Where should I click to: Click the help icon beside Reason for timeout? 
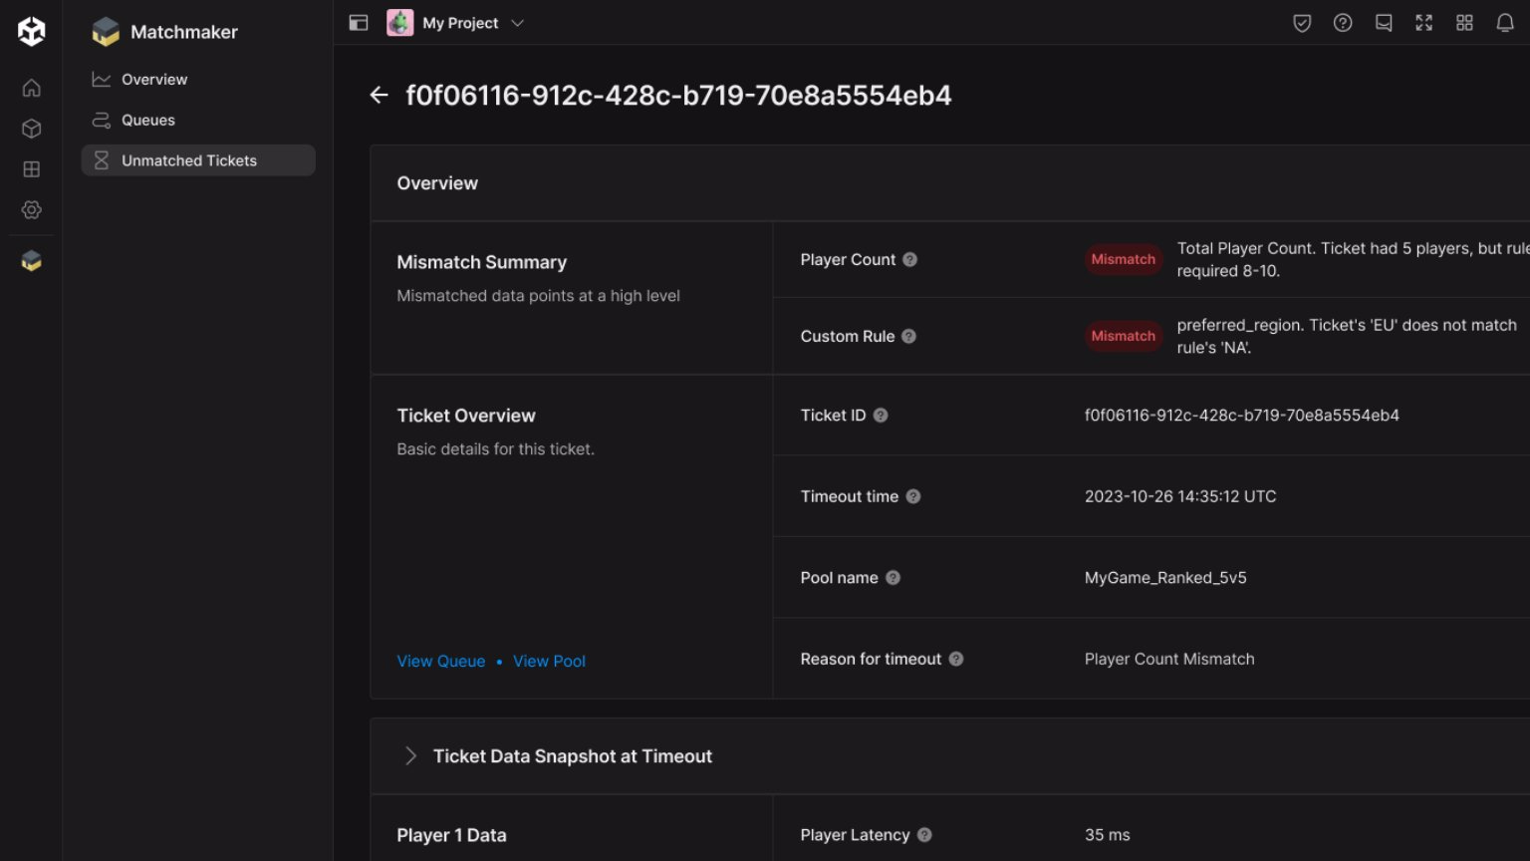(x=956, y=659)
